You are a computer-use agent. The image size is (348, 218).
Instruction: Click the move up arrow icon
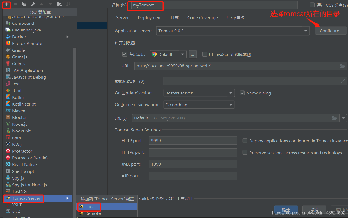click(42, 4)
